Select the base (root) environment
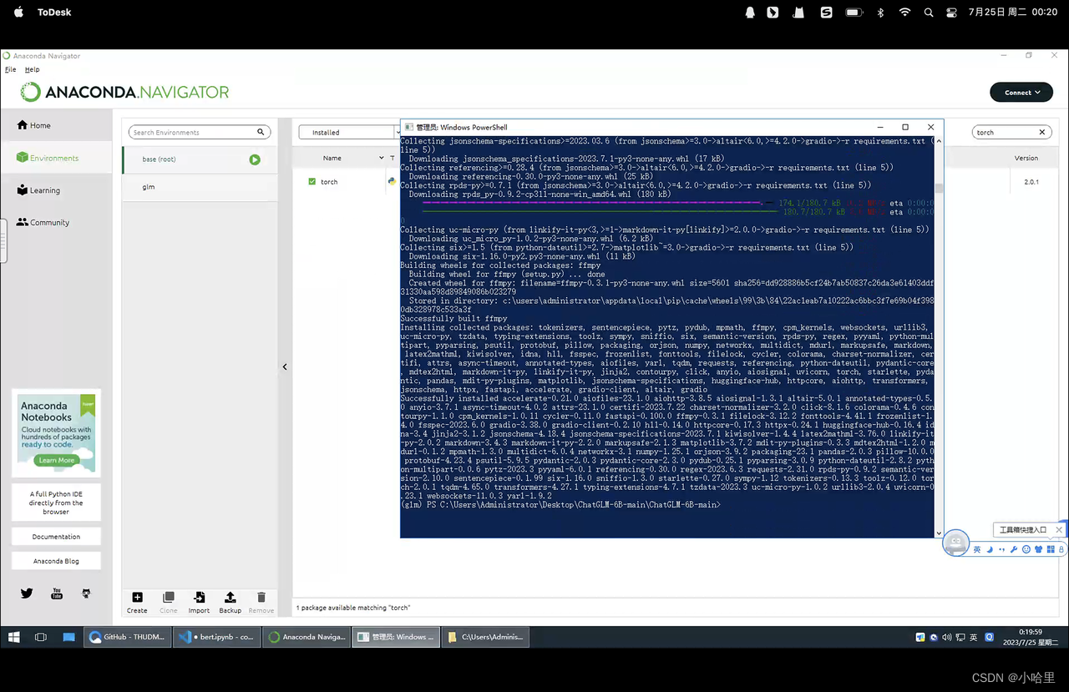 tap(200, 159)
